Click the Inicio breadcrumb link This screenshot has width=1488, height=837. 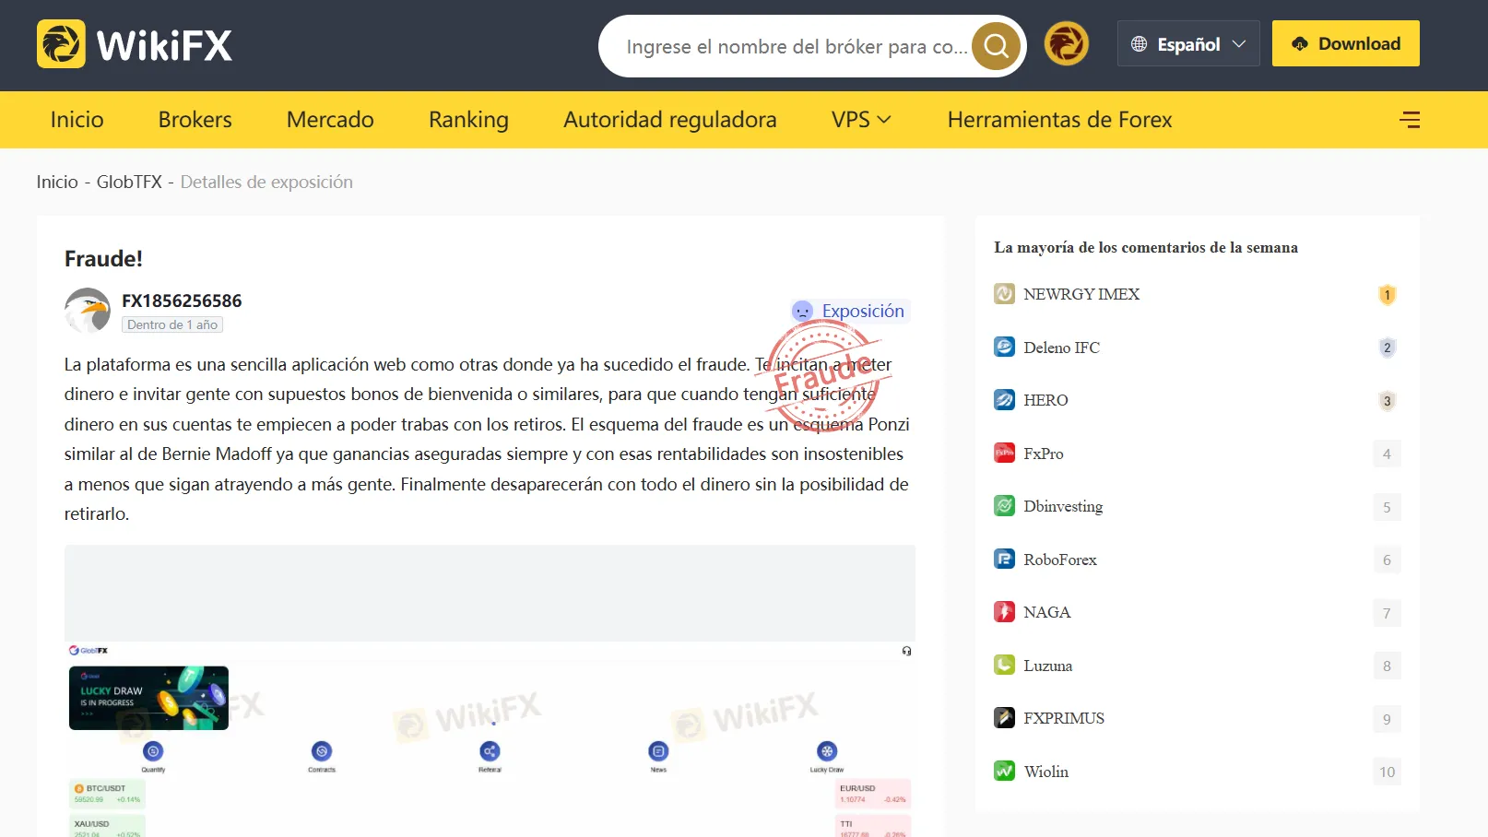[x=57, y=182]
